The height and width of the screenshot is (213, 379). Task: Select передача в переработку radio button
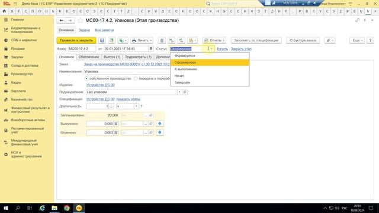coord(136,79)
